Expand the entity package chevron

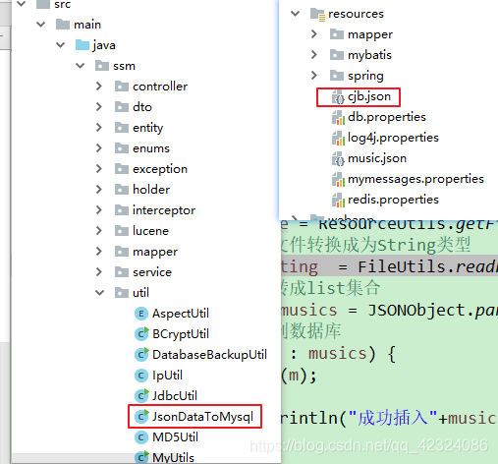point(99,128)
